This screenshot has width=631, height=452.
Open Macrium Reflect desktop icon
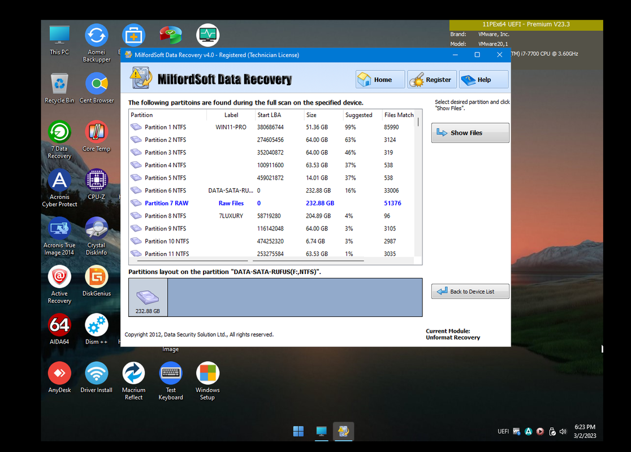[133, 381]
